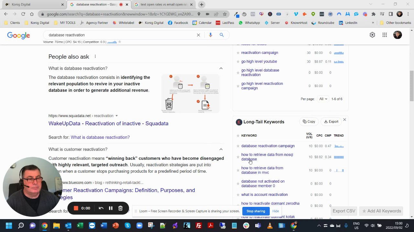Open the Clients bookmark folder
Image resolution: width=414 pixels, height=232 pixels.
[x=12, y=23]
